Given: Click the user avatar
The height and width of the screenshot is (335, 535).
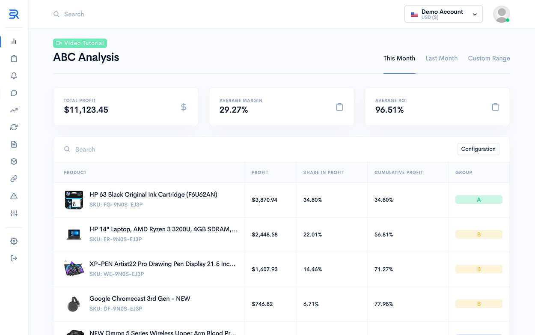Looking at the screenshot, I should (x=502, y=14).
